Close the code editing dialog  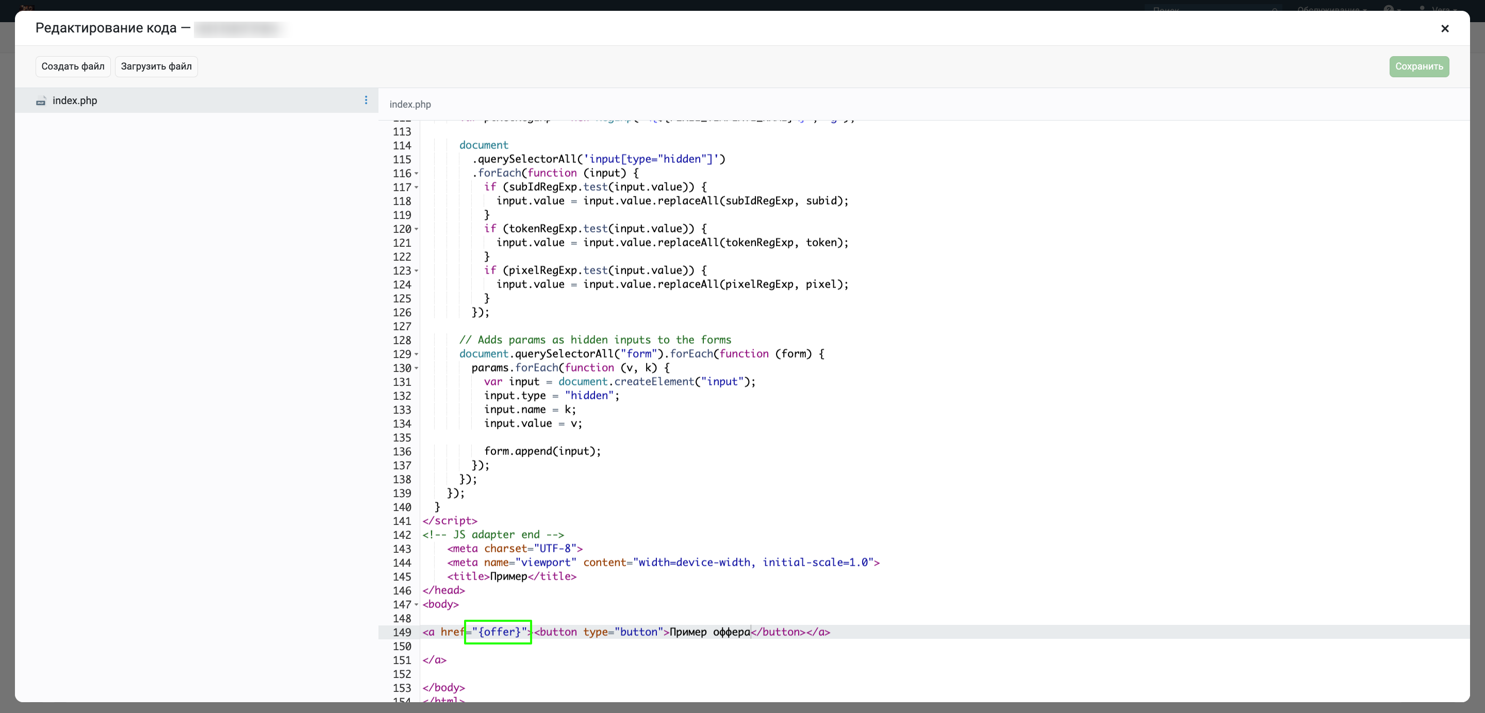click(x=1445, y=28)
